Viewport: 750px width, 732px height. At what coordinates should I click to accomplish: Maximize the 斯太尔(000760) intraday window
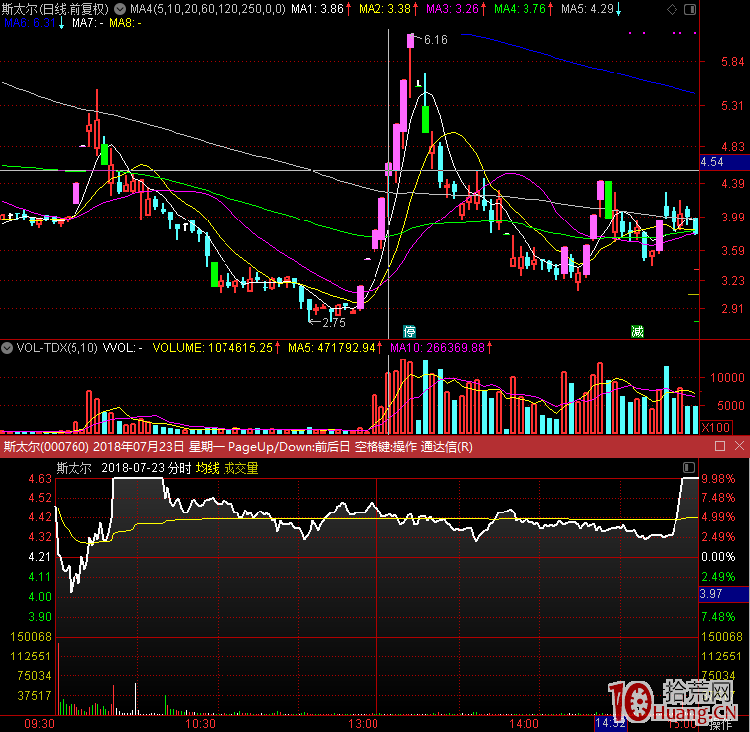tap(720, 446)
